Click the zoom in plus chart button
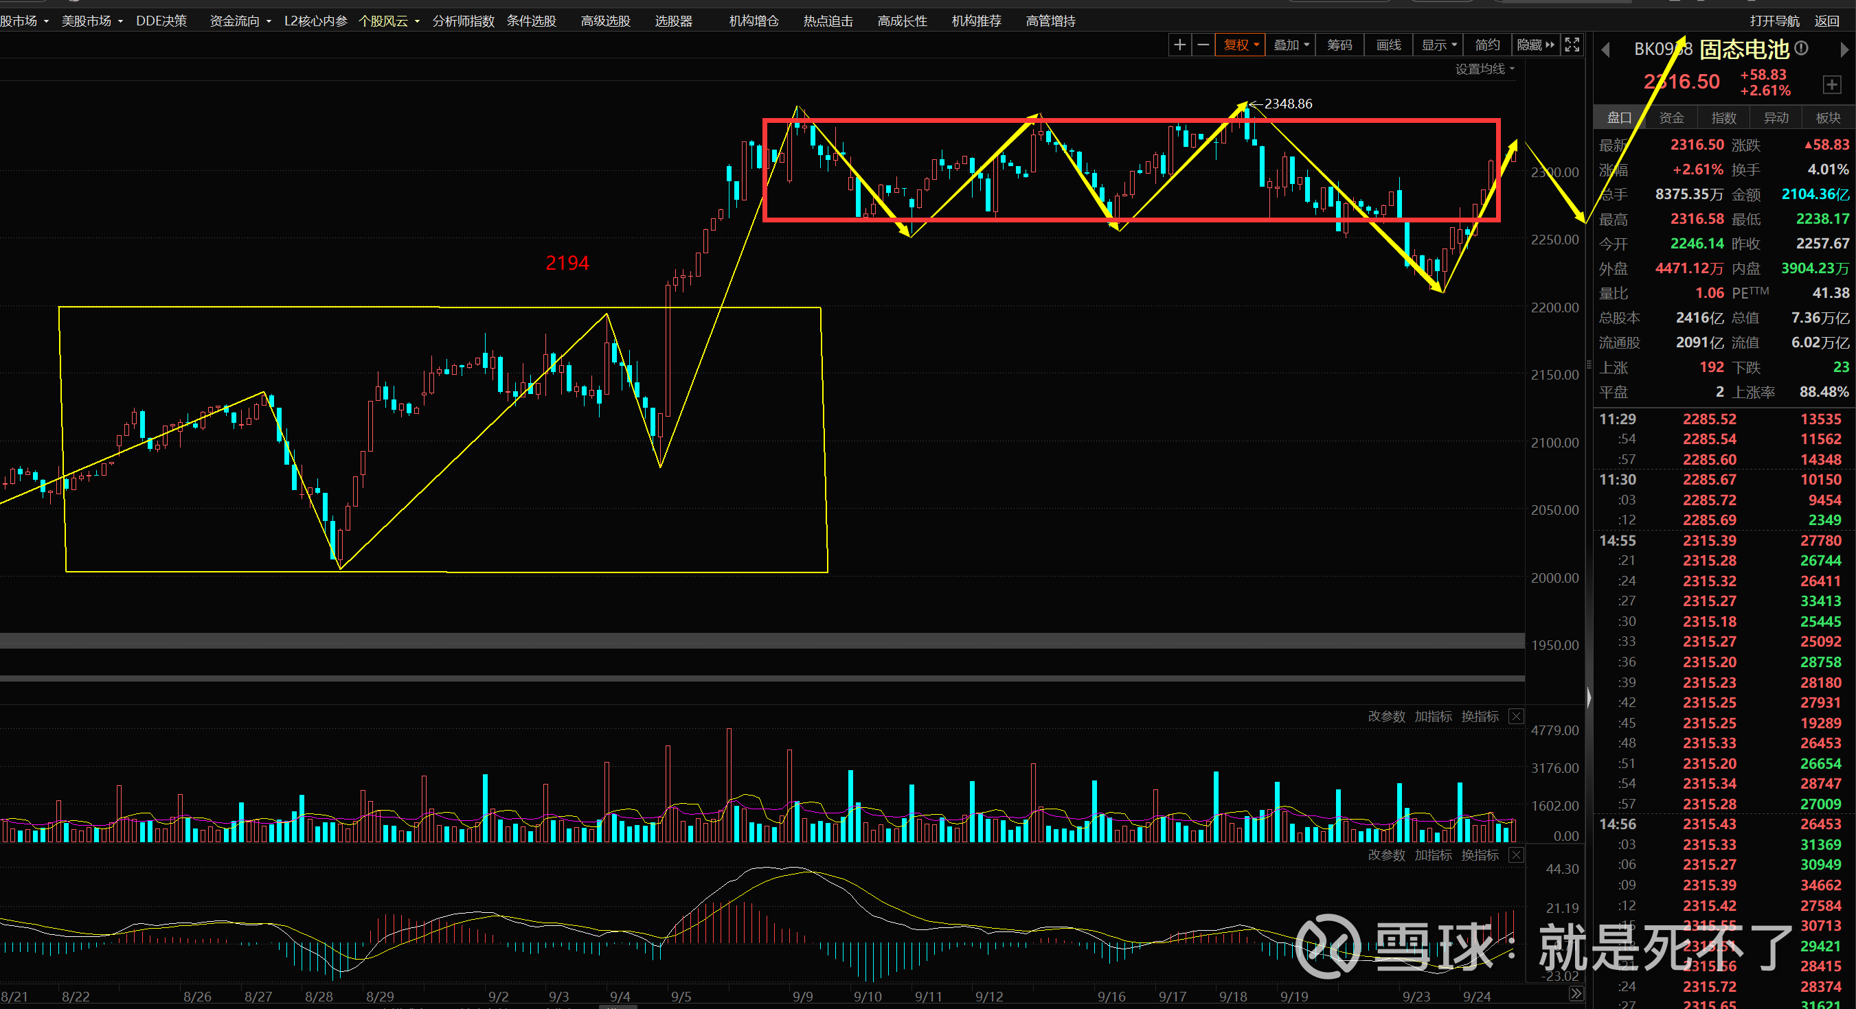 pyautogui.click(x=1179, y=45)
